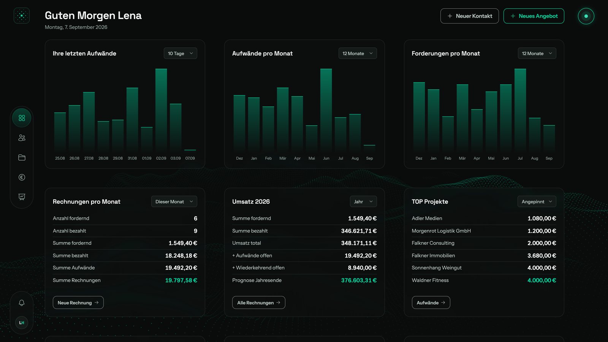
Task: Click the + Wiederkehrend offen row
Action: click(304, 268)
